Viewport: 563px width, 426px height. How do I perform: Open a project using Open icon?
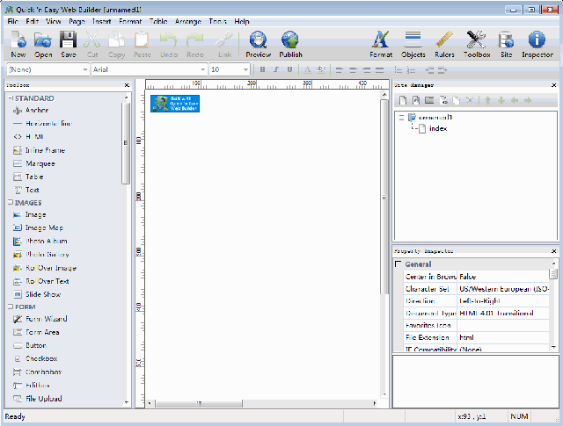[x=43, y=44]
